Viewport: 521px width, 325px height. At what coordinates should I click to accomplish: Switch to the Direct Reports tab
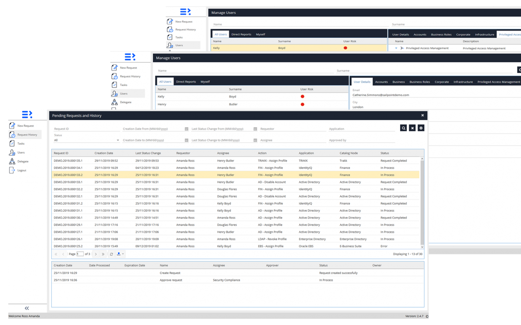click(186, 81)
